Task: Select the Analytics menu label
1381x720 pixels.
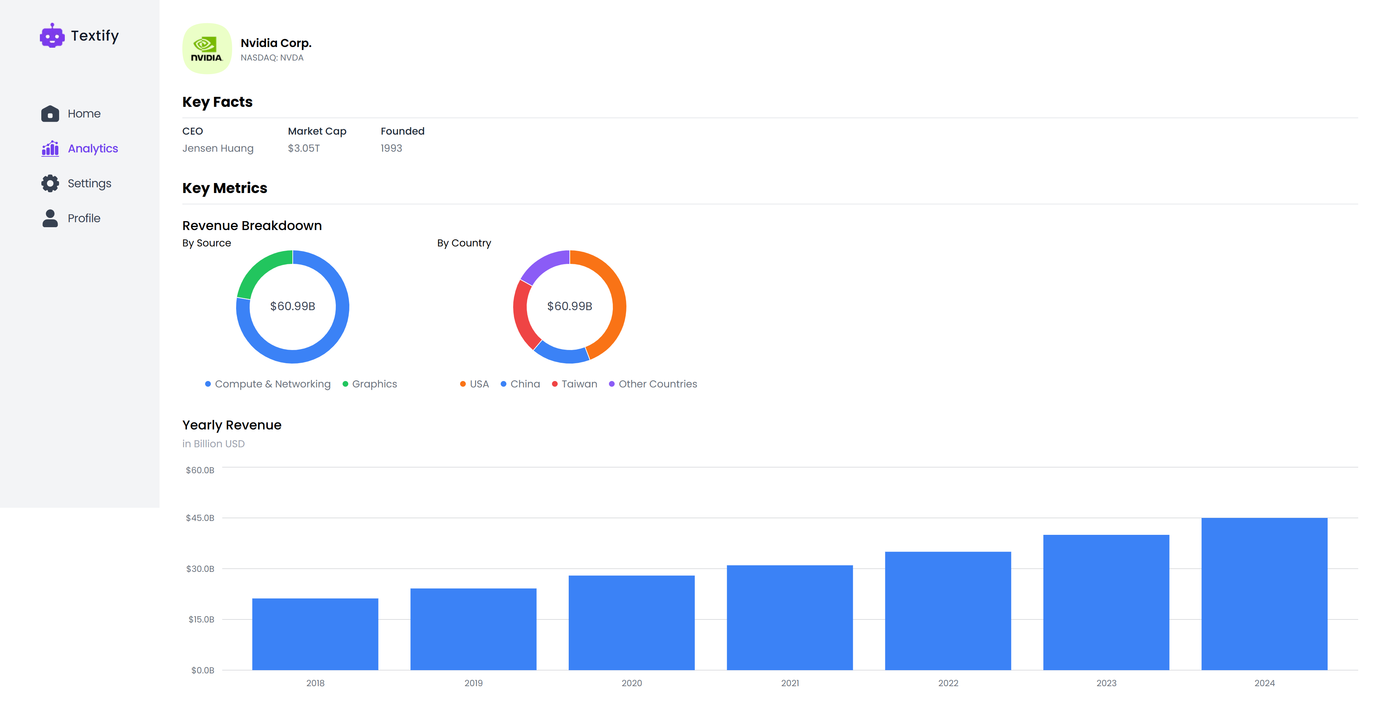Action: pyautogui.click(x=93, y=148)
